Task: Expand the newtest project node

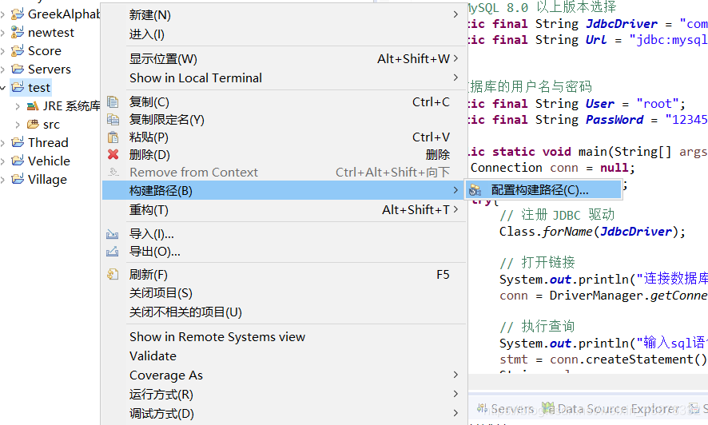Action: pyautogui.click(x=2, y=33)
